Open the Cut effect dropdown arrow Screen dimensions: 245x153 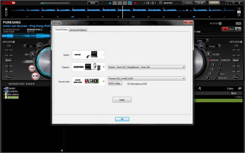[25, 46]
